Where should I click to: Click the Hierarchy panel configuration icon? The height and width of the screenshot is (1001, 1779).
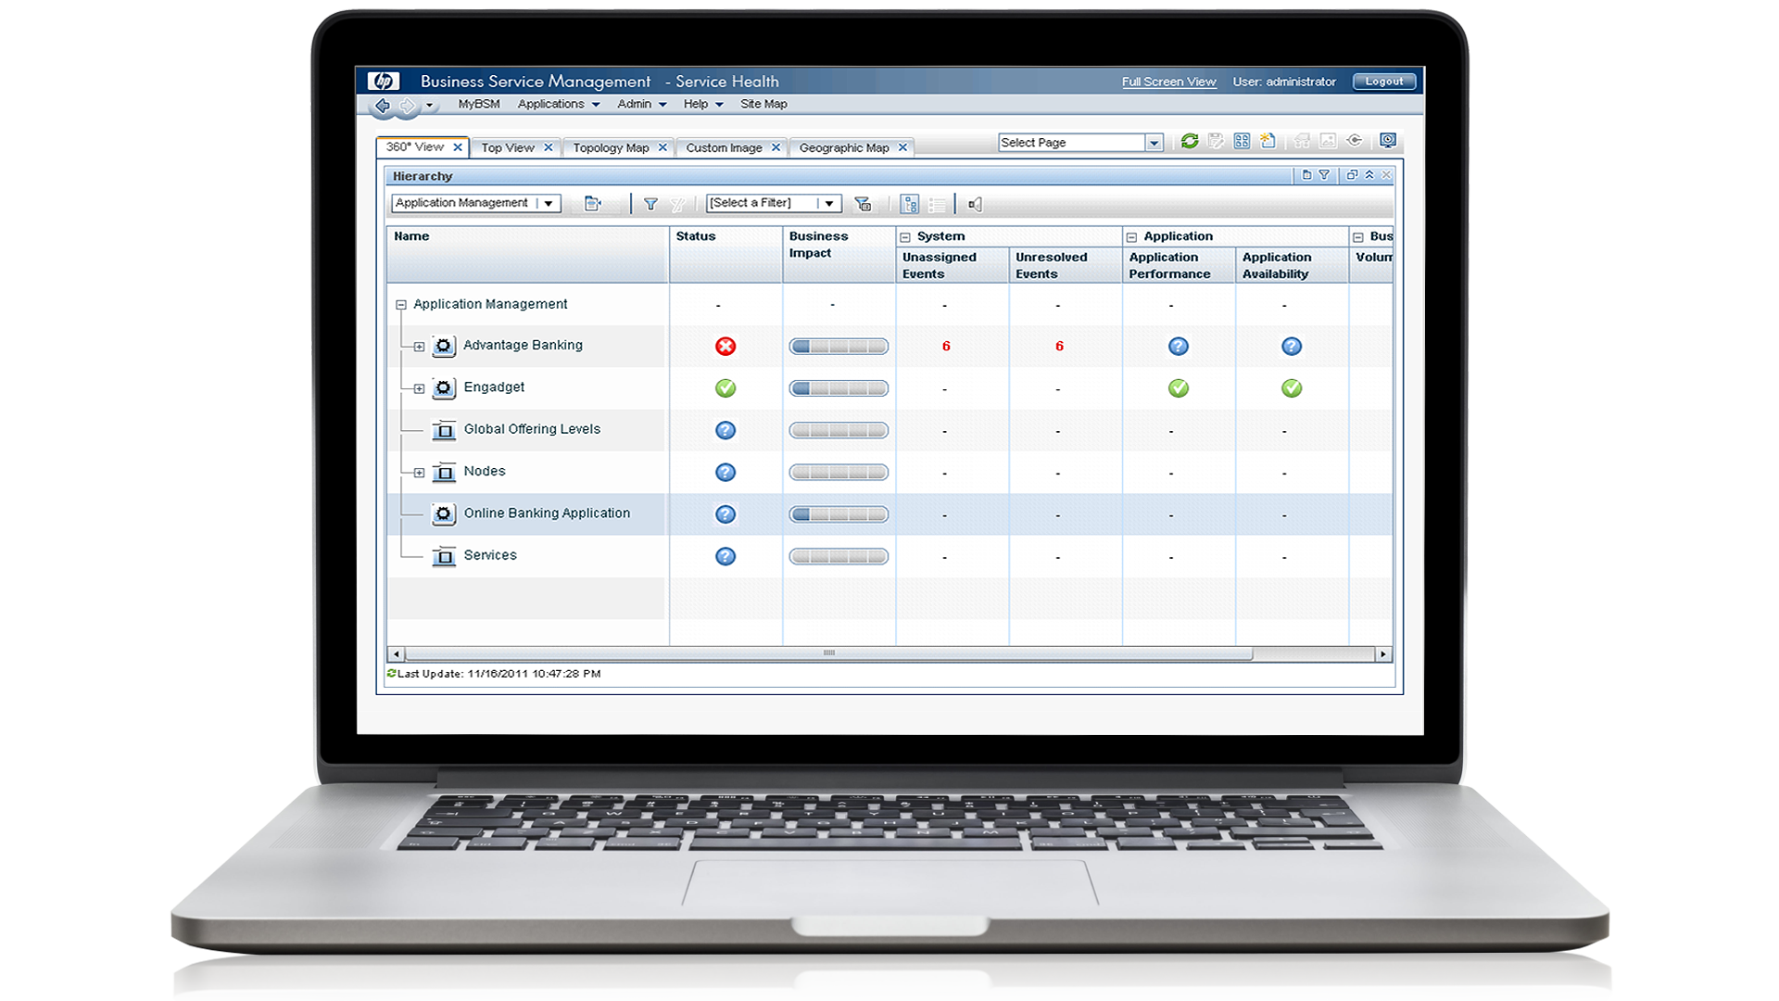tap(1306, 174)
